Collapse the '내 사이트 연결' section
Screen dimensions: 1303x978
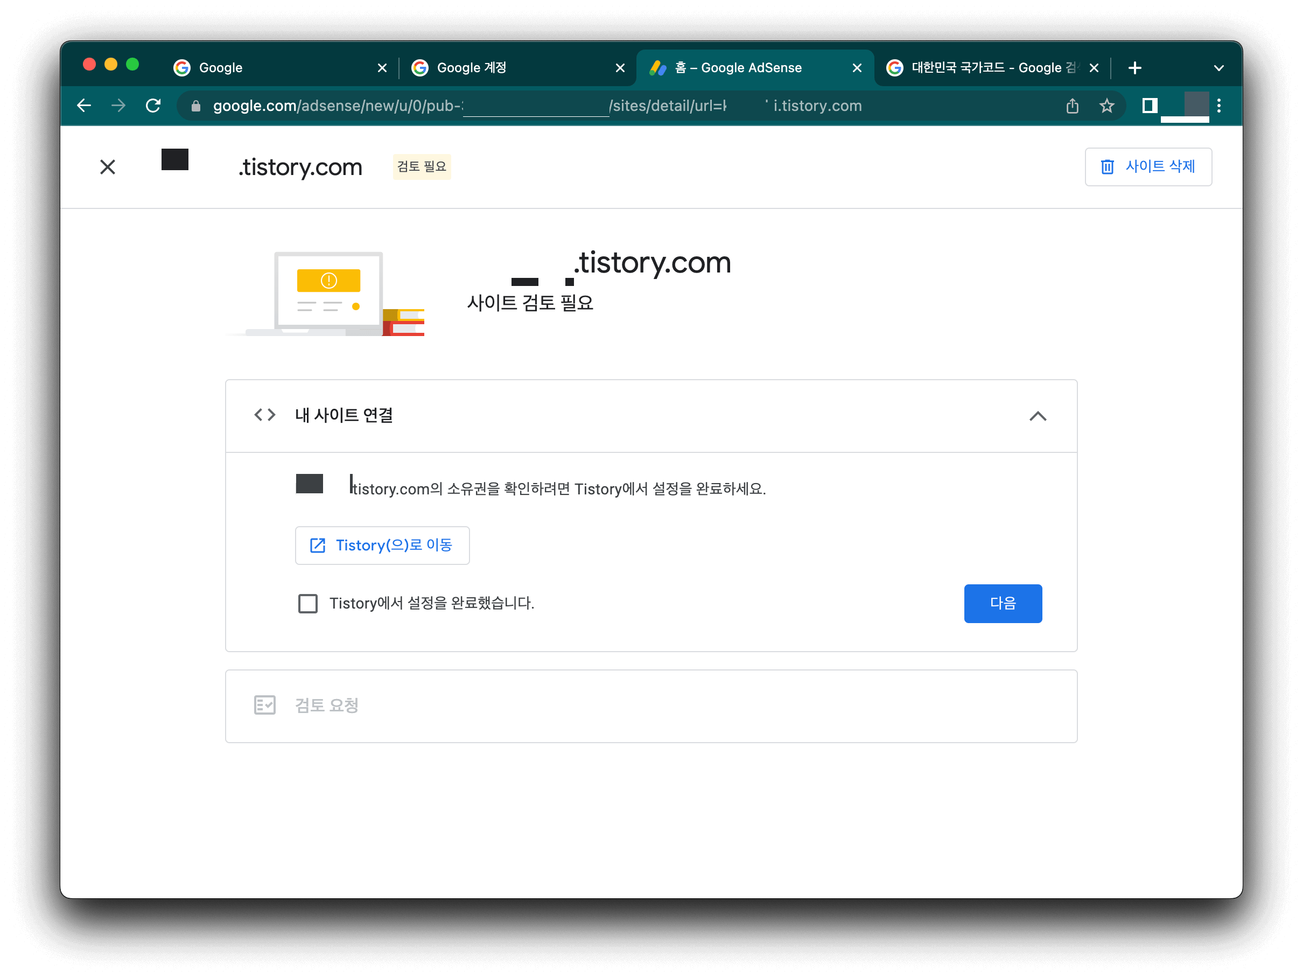click(x=1038, y=416)
